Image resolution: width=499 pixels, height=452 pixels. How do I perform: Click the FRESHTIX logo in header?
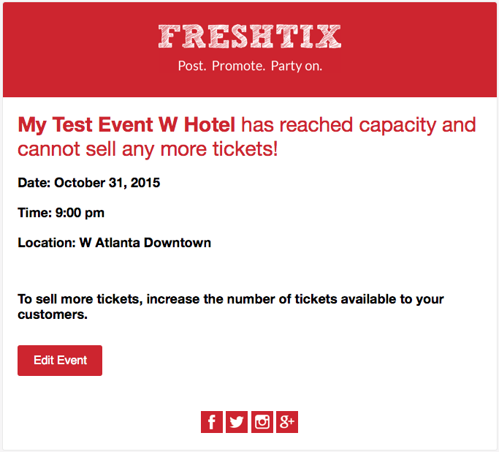pyautogui.click(x=250, y=37)
